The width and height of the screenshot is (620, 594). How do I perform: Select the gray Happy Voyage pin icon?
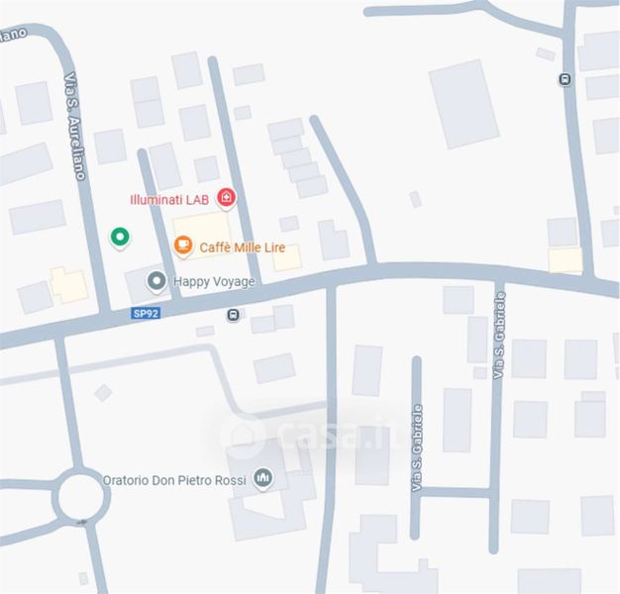click(x=156, y=282)
